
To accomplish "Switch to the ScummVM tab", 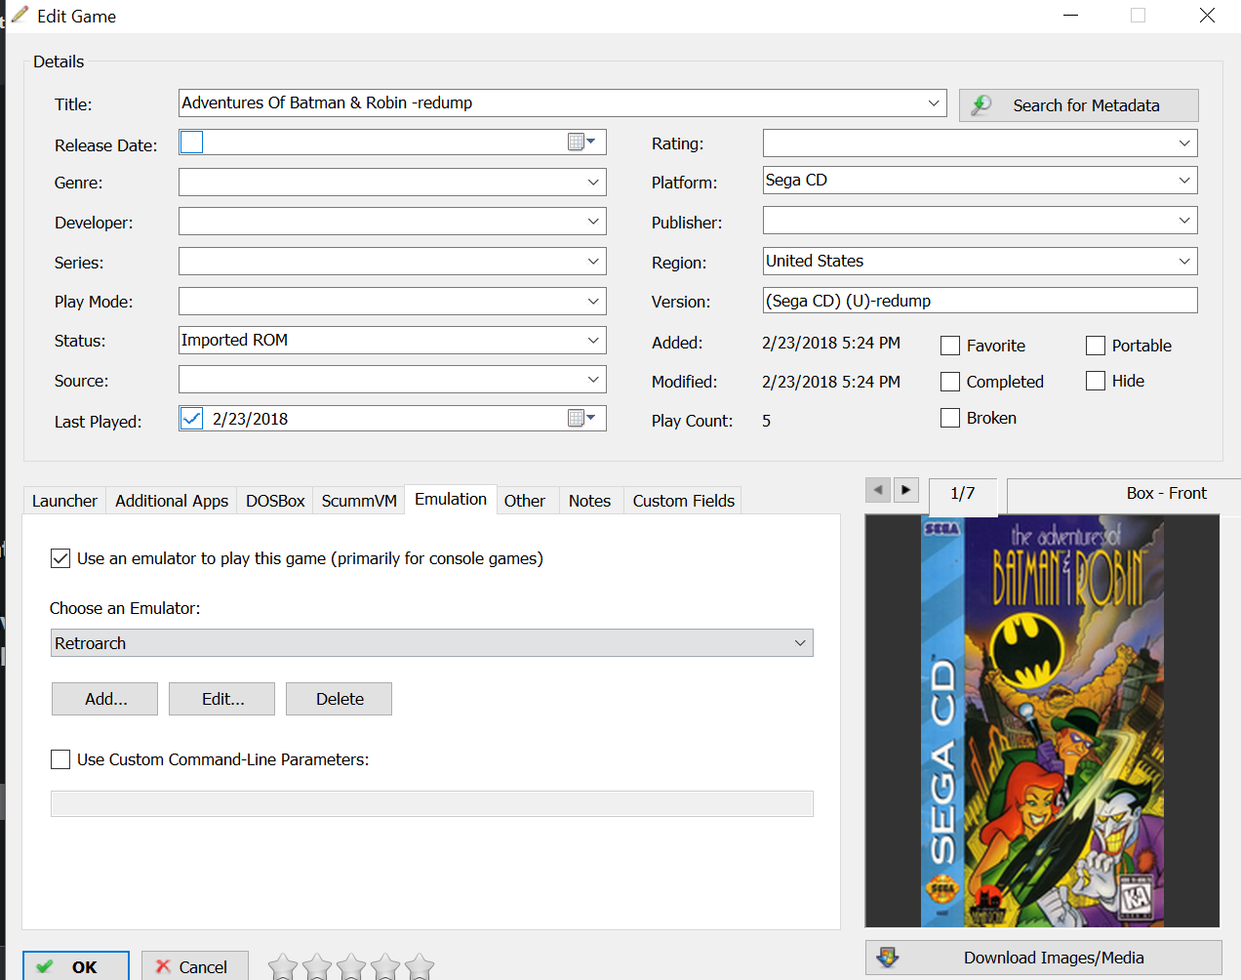I will (359, 501).
